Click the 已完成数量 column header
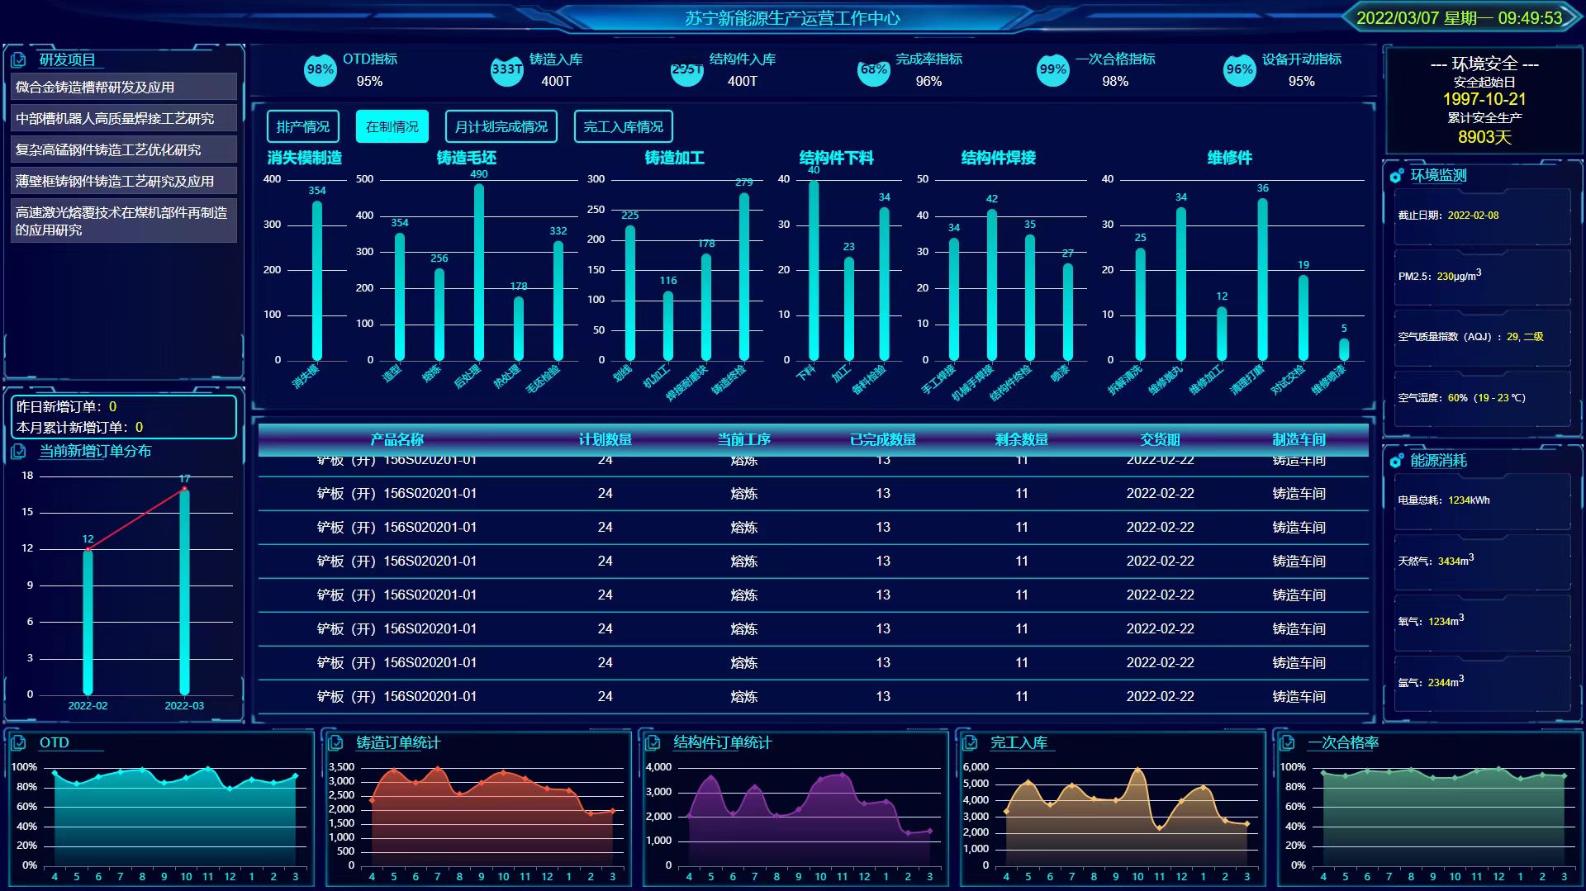This screenshot has width=1586, height=891. point(883,439)
